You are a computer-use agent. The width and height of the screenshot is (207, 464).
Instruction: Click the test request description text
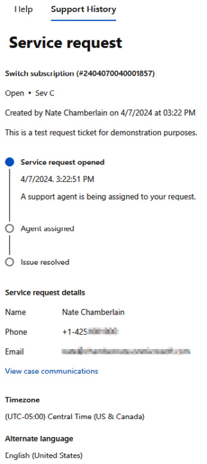101,133
